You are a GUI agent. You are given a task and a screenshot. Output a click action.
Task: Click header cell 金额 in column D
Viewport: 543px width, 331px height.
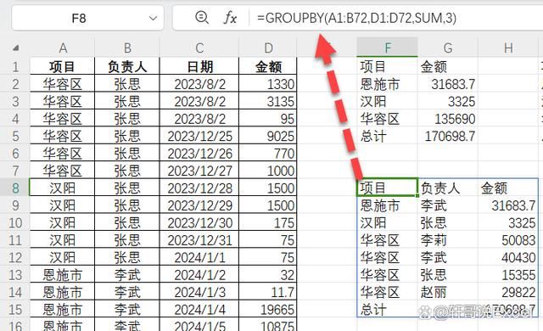click(268, 66)
